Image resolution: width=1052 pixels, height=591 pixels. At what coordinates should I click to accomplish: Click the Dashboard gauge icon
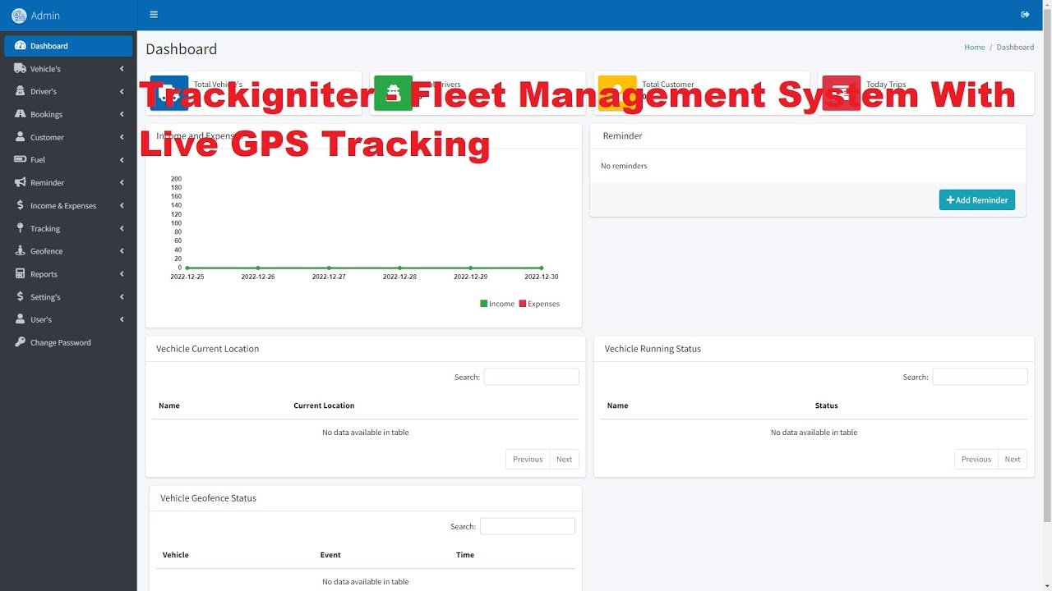pyautogui.click(x=20, y=46)
